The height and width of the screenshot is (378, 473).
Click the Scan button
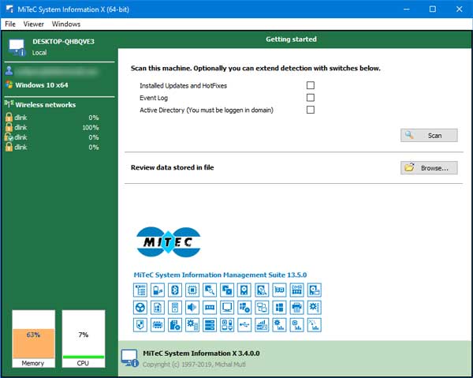[429, 136]
